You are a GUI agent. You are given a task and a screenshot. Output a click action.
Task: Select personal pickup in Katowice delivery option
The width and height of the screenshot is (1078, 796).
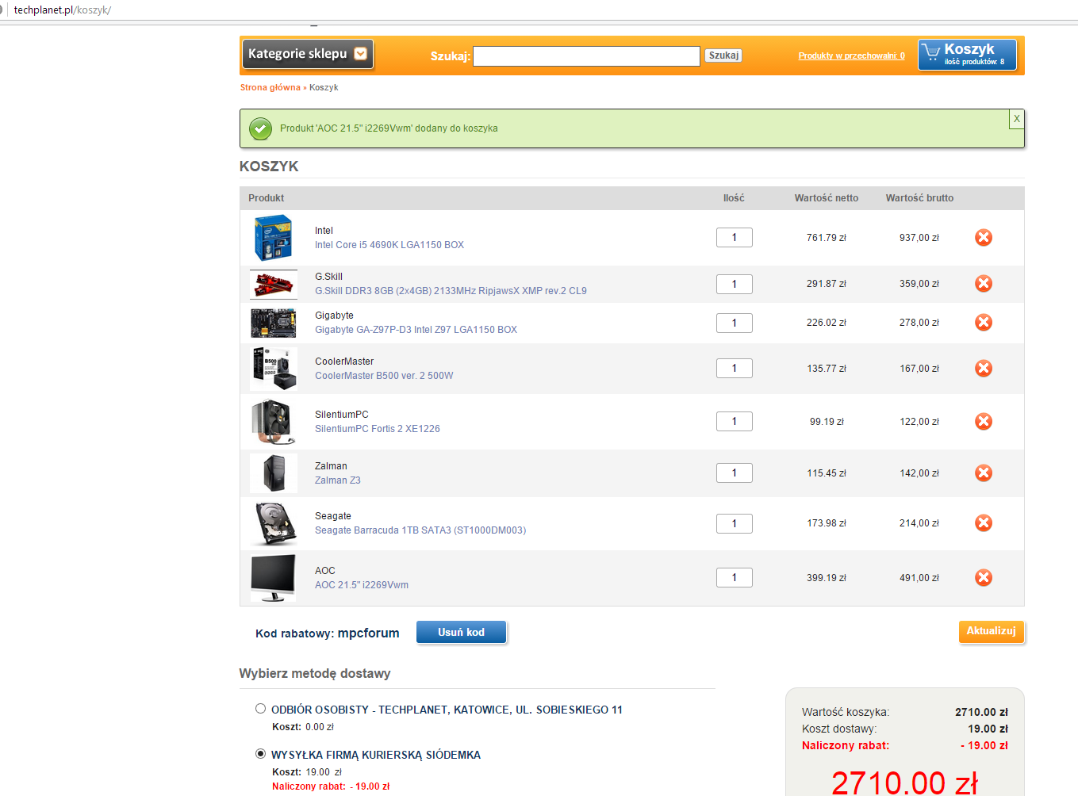pos(260,709)
